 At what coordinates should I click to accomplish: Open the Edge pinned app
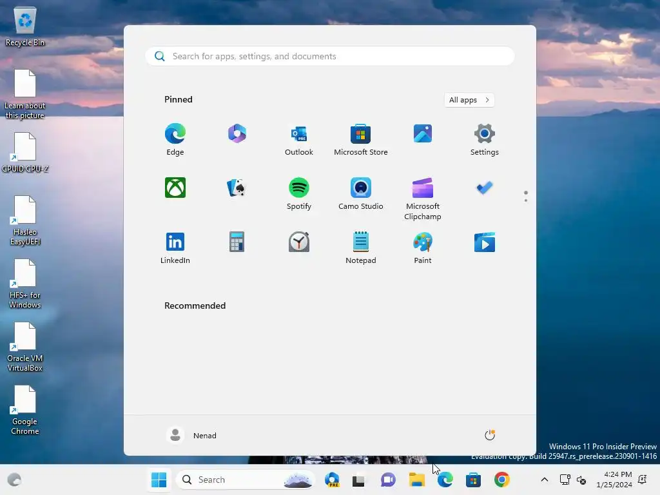(175, 139)
